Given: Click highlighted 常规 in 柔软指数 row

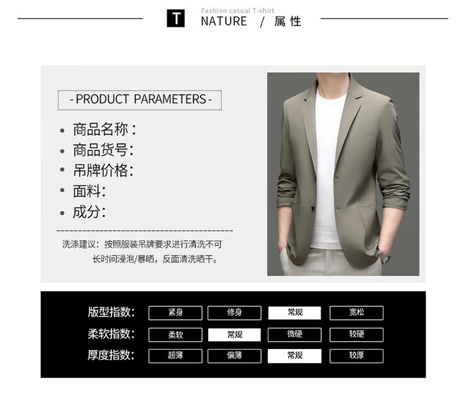Looking at the screenshot, I should coord(234,335).
